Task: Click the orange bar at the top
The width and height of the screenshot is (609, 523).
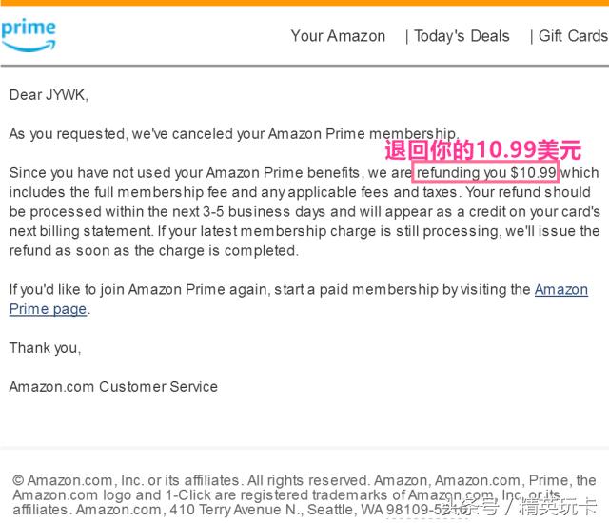Action: click(x=304, y=3)
